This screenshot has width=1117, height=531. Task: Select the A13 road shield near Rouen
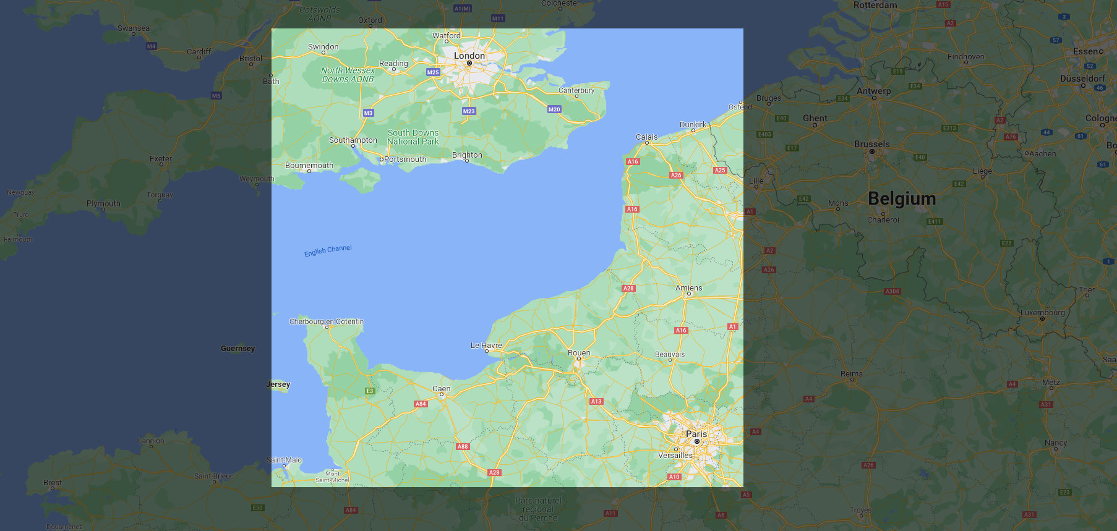596,402
